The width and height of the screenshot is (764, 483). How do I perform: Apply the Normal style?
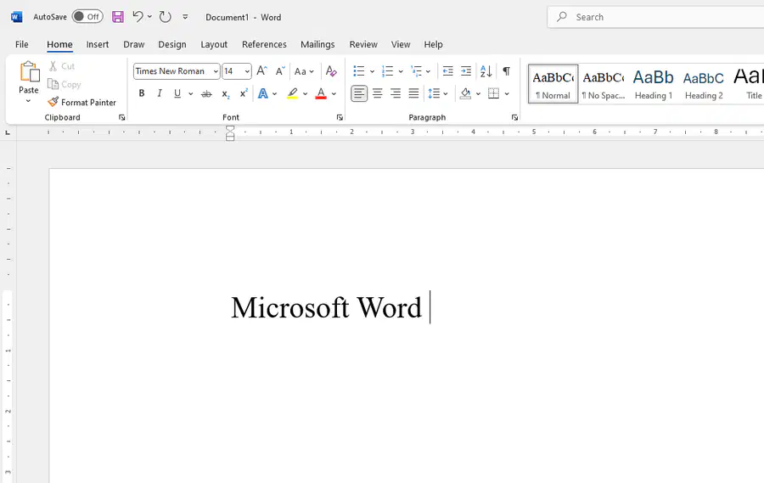[x=553, y=84]
